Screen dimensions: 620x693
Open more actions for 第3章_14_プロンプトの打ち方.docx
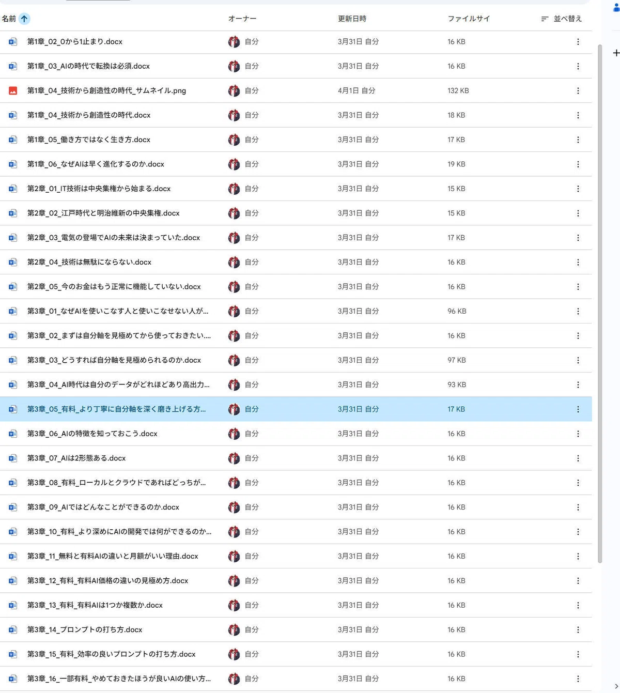point(578,630)
